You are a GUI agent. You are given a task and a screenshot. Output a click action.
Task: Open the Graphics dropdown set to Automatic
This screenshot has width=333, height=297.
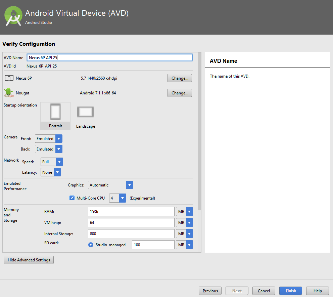pos(111,185)
